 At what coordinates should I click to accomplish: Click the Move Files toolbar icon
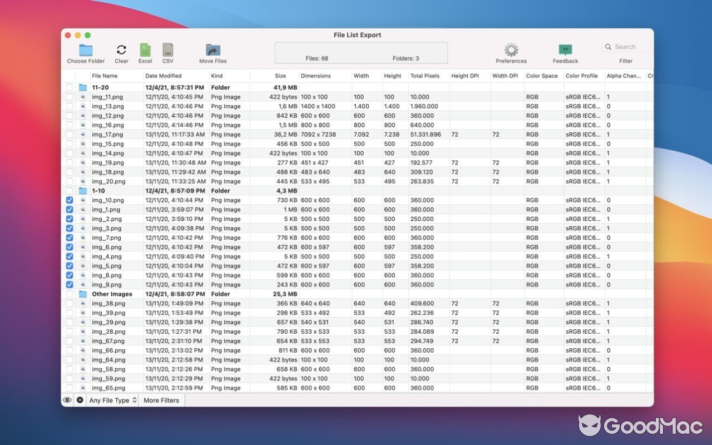click(211, 49)
